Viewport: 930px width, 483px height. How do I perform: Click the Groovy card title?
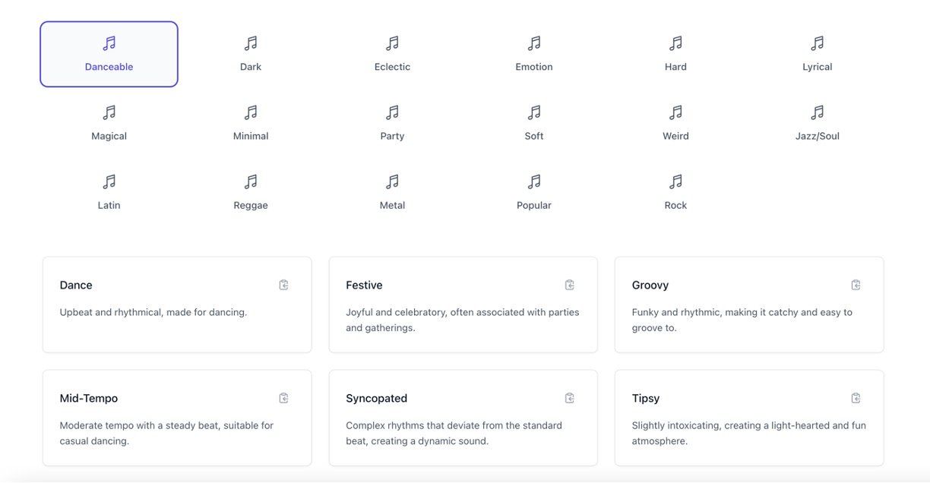click(650, 285)
